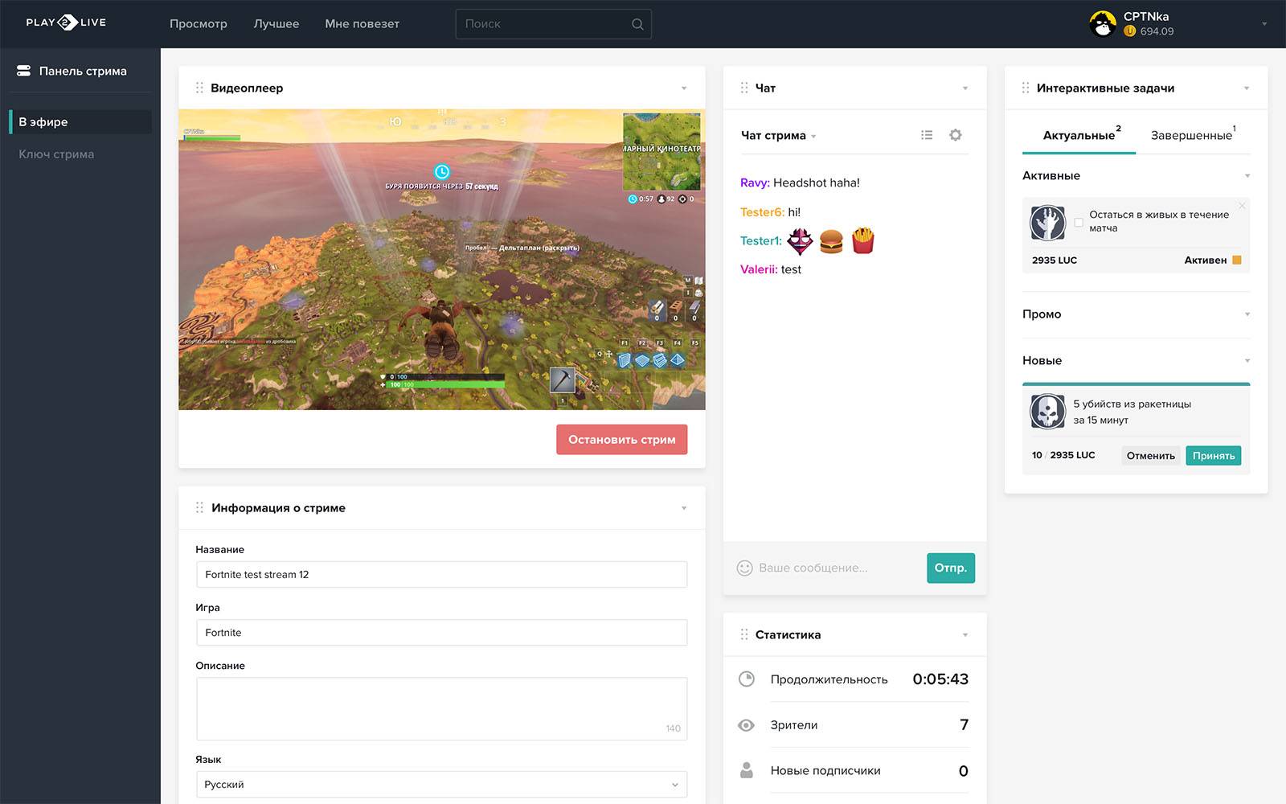This screenshot has height=804, width=1286.
Task: Click the skull task icon
Action: pyautogui.click(x=1047, y=412)
